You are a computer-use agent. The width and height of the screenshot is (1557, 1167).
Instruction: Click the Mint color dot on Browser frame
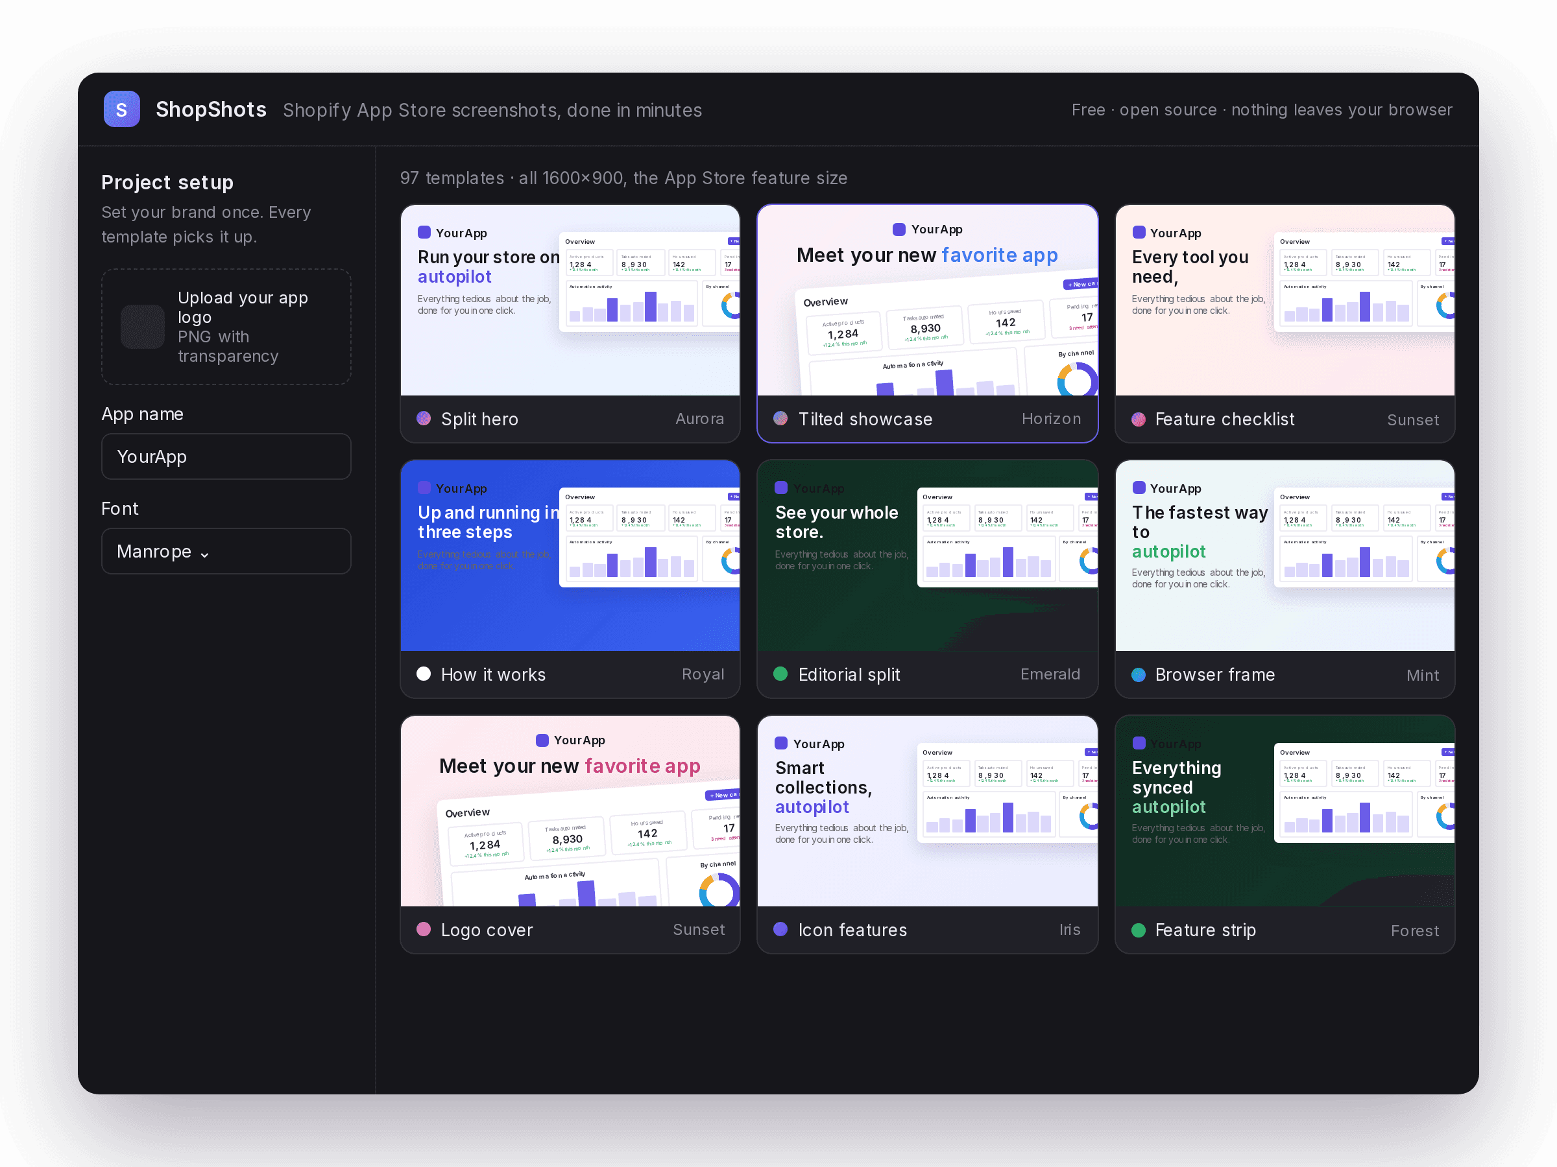point(1138,675)
